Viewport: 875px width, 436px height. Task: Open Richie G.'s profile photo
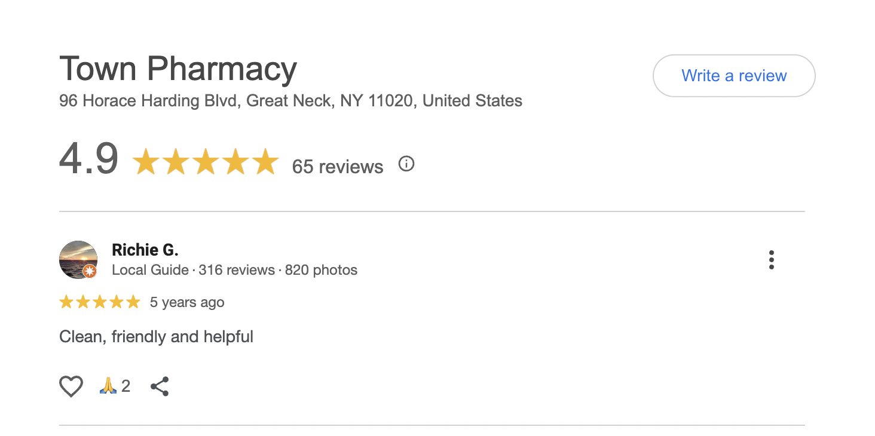tap(78, 259)
